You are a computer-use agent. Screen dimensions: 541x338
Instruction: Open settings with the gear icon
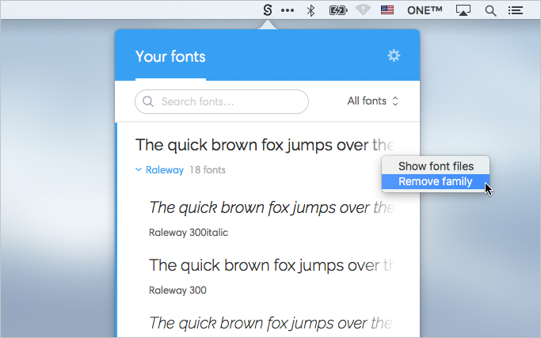(394, 55)
